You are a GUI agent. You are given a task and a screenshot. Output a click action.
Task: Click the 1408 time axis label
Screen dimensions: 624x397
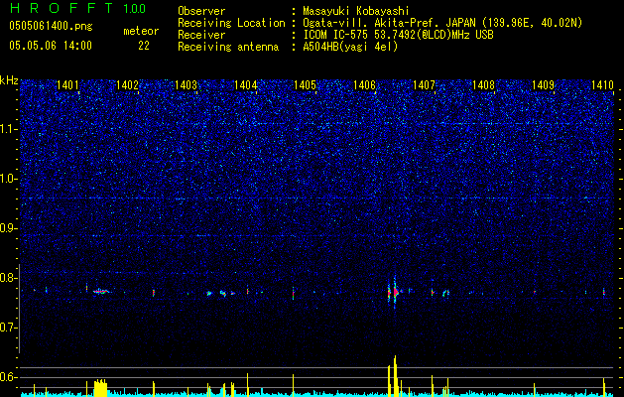483,84
